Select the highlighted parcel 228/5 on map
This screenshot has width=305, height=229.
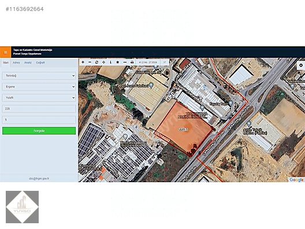(184, 130)
